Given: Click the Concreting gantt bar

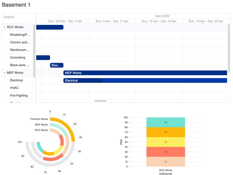Looking at the screenshot, I should 43,57.
